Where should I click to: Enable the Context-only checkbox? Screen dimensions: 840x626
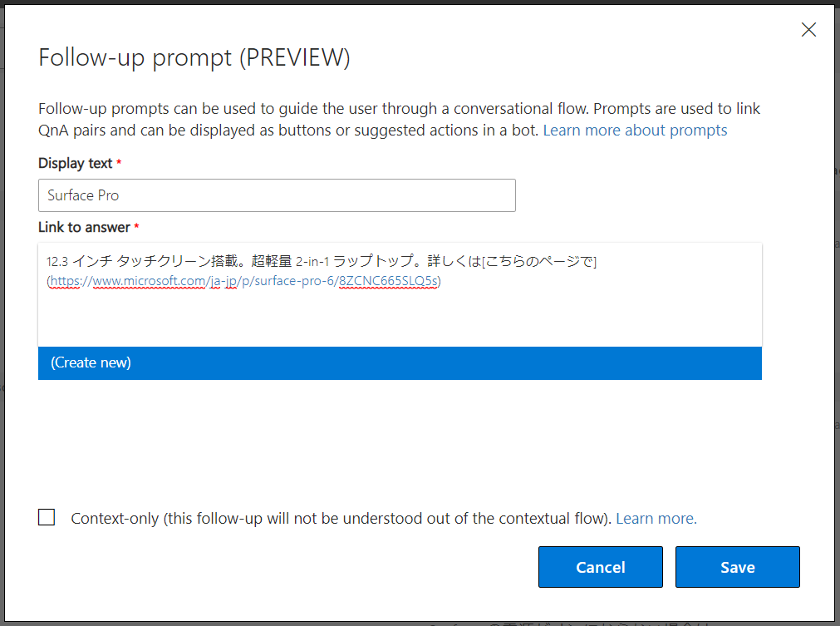(47, 517)
